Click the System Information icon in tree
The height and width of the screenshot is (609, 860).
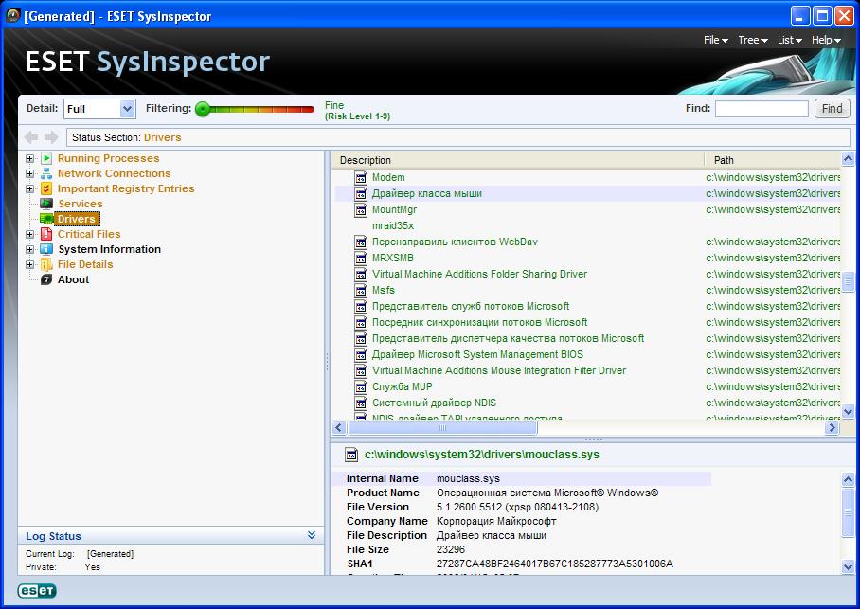46,249
